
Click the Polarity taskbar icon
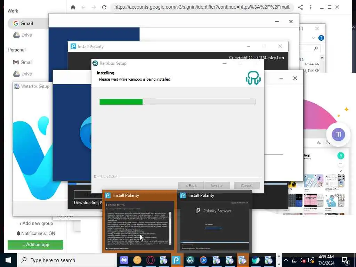(x=176, y=260)
